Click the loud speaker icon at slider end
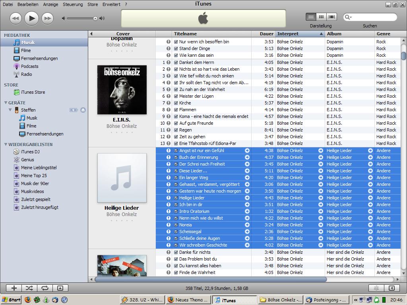Viewport: 407px width, 305px height. [102, 18]
